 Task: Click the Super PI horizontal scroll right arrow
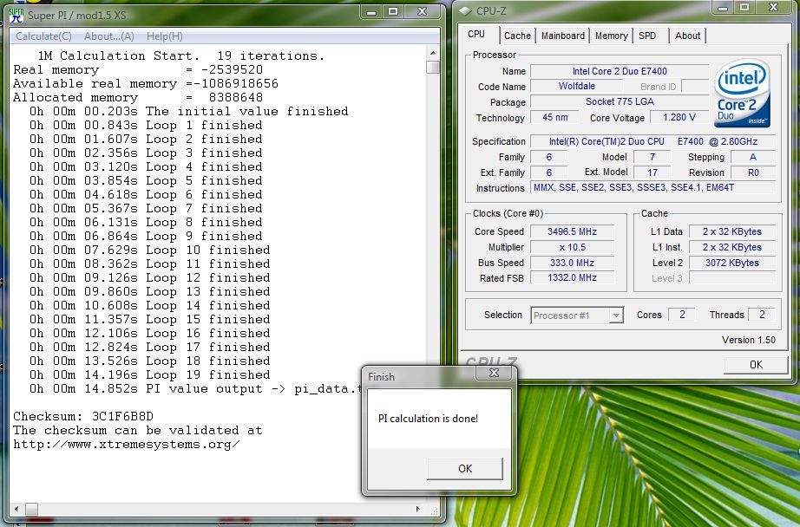418,509
